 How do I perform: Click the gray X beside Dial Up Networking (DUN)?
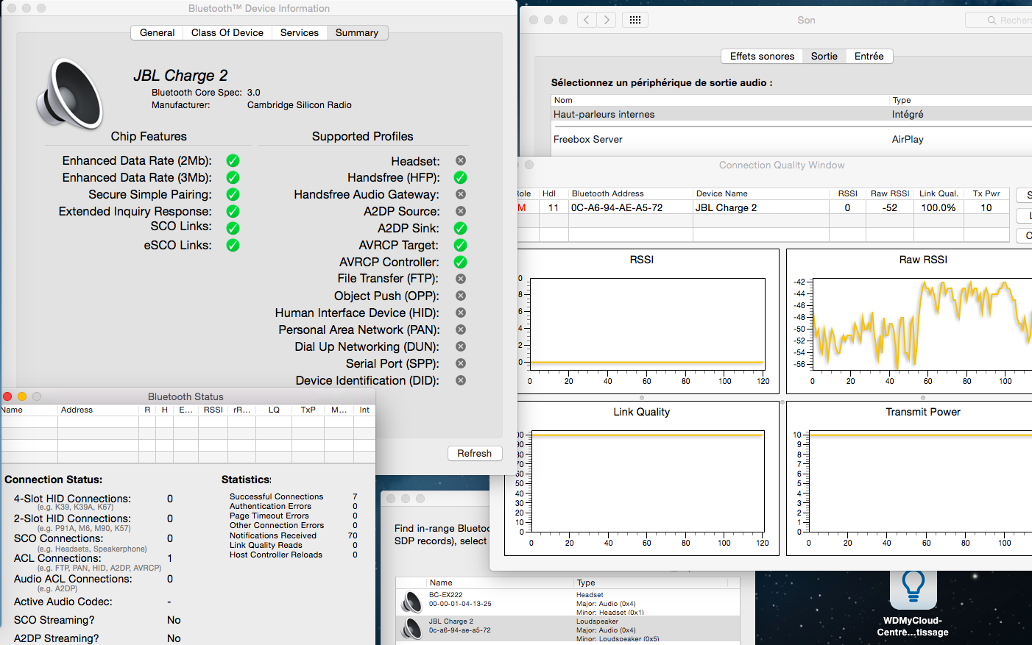pyautogui.click(x=461, y=346)
